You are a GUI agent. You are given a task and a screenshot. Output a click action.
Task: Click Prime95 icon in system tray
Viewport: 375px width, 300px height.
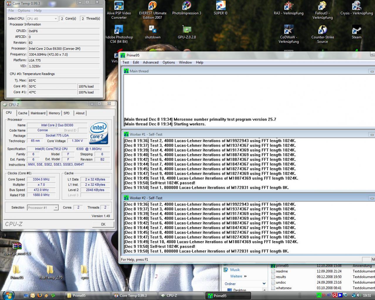[319, 295]
